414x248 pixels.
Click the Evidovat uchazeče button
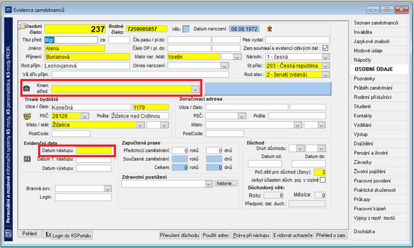coord(293,236)
